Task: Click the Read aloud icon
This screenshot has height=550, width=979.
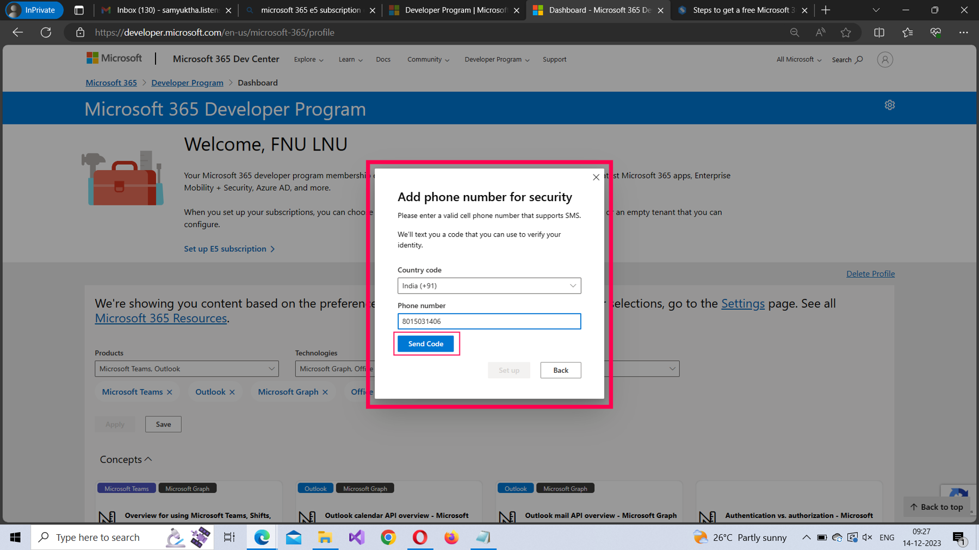Action: click(x=820, y=33)
